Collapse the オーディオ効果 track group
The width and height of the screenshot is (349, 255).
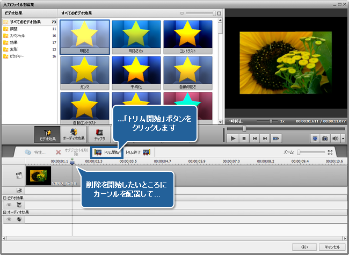coord(3,212)
